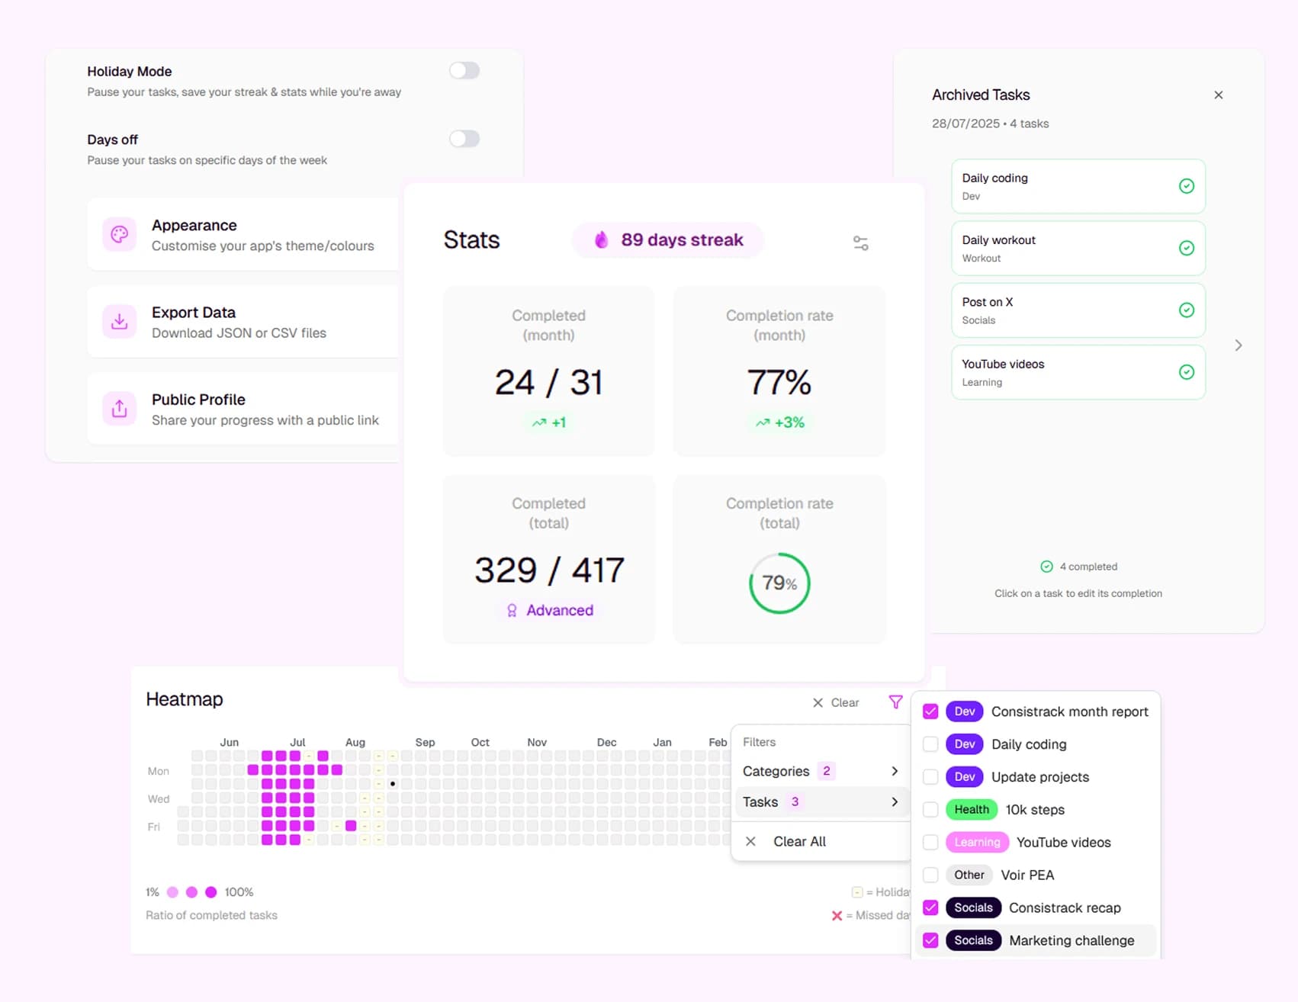
Task: Check the Daily coding filter checkbox
Action: pos(930,743)
